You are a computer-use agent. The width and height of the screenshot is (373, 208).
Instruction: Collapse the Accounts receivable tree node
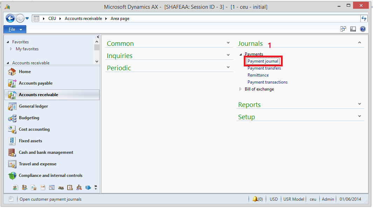pos(8,63)
